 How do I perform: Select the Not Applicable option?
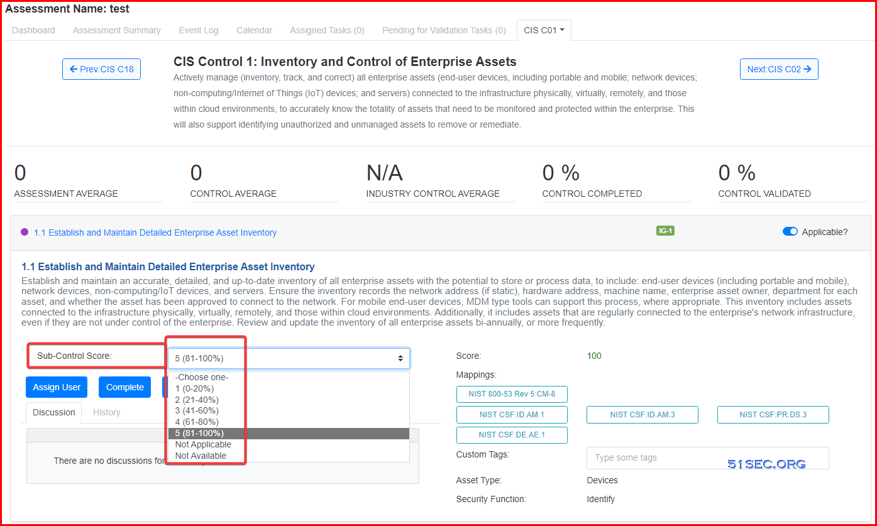point(289,444)
